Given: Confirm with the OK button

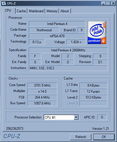Looking at the screenshot, I should click(104, 137).
